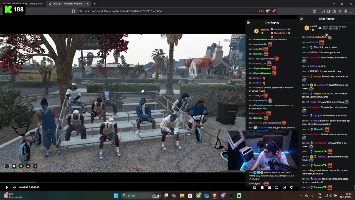This screenshot has width=355, height=200.
Task: Expand the right leaderboard drawer handle
Action: pos(327,35)
